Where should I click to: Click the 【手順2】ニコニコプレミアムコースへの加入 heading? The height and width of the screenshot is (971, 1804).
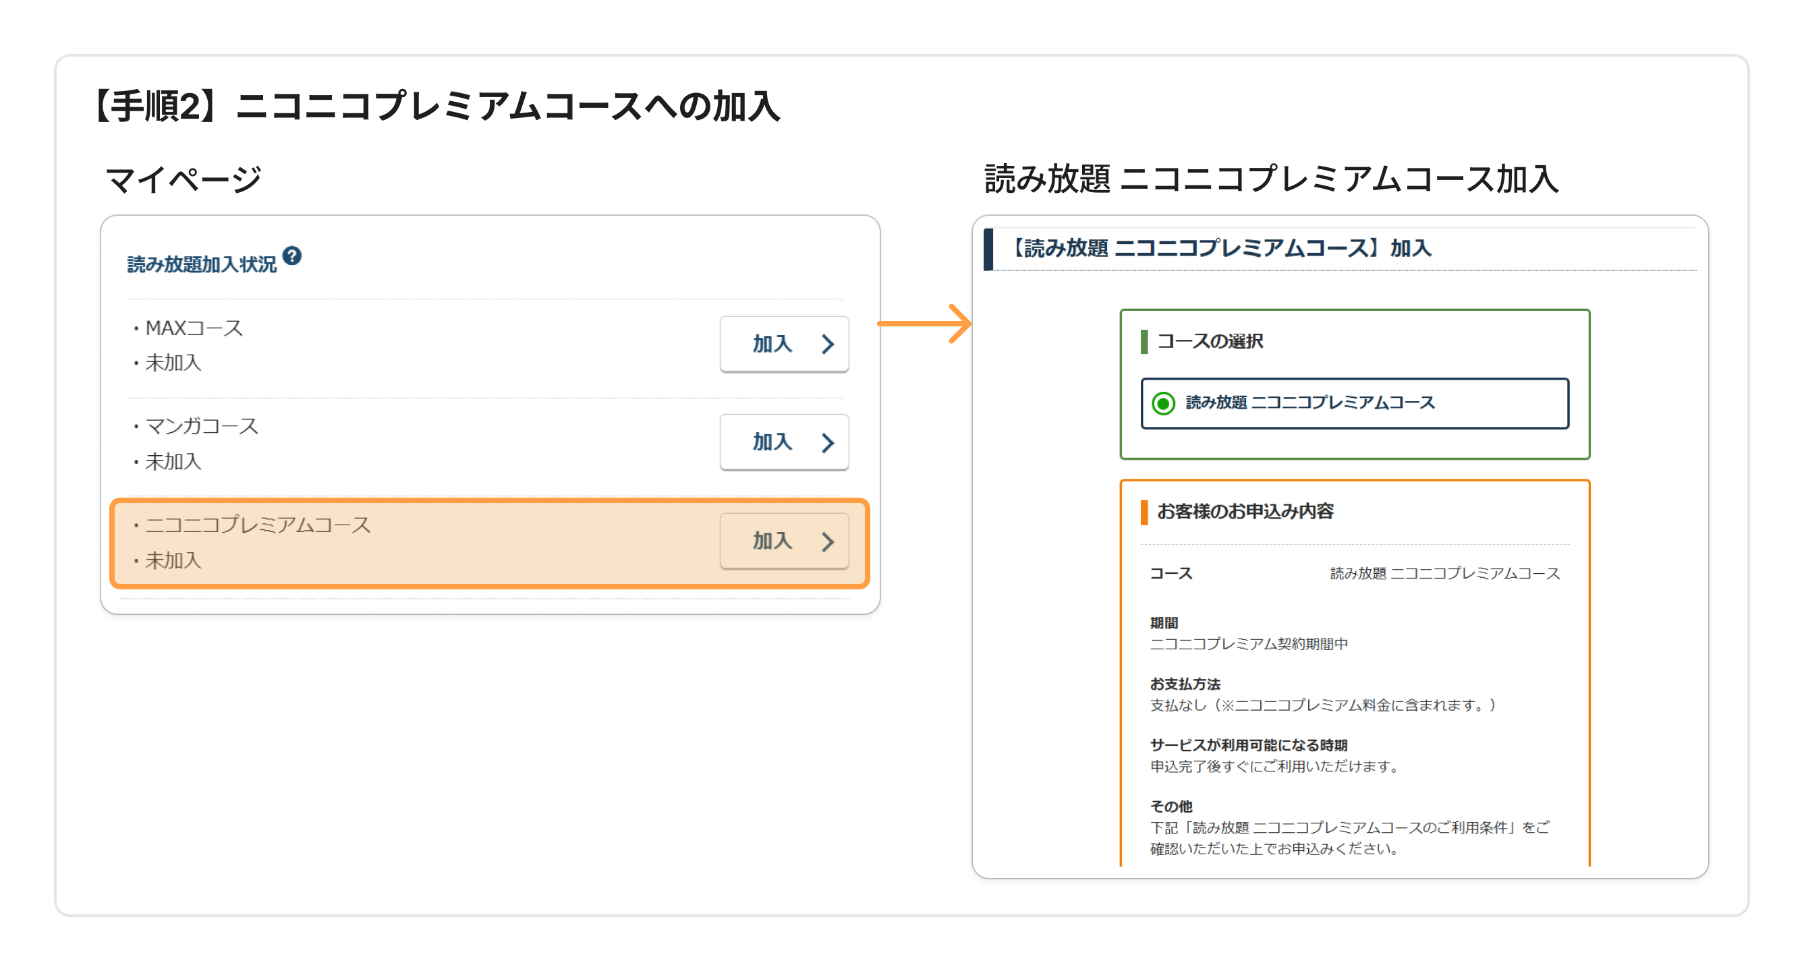[x=436, y=107]
